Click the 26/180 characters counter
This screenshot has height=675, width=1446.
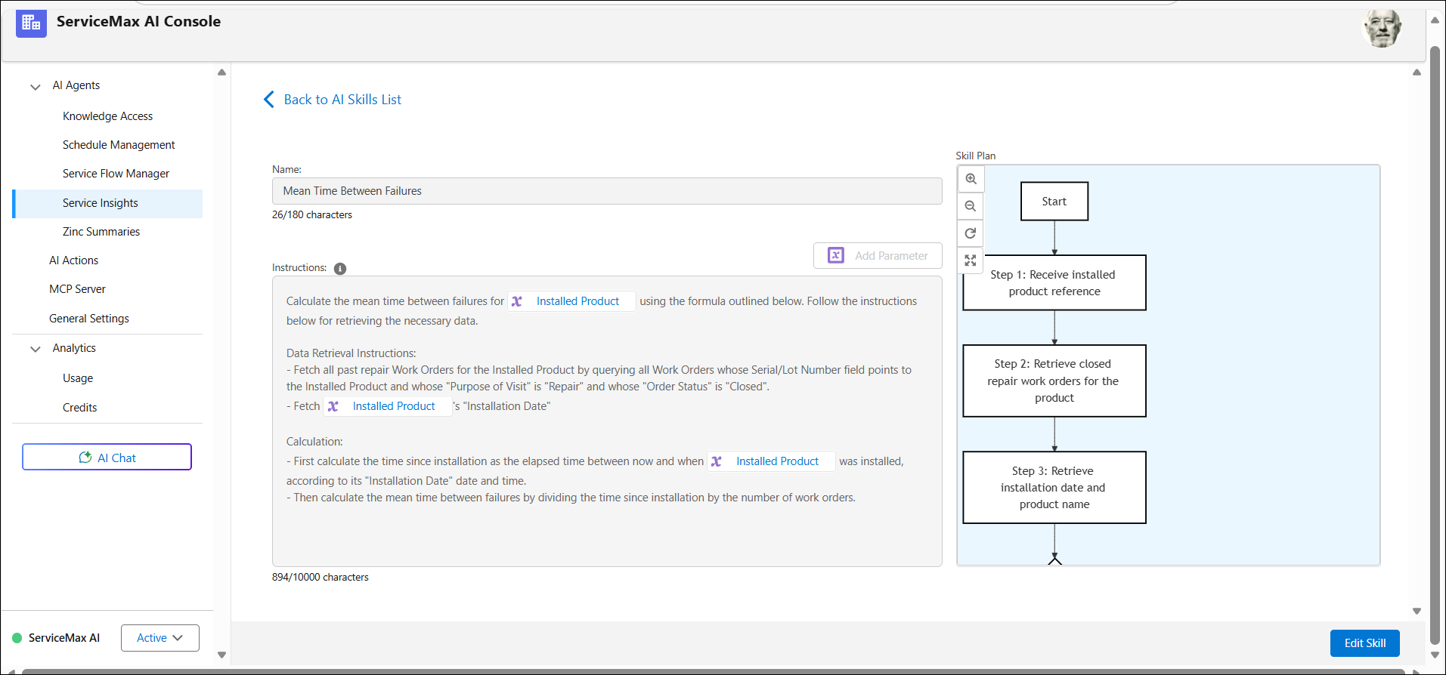[312, 215]
